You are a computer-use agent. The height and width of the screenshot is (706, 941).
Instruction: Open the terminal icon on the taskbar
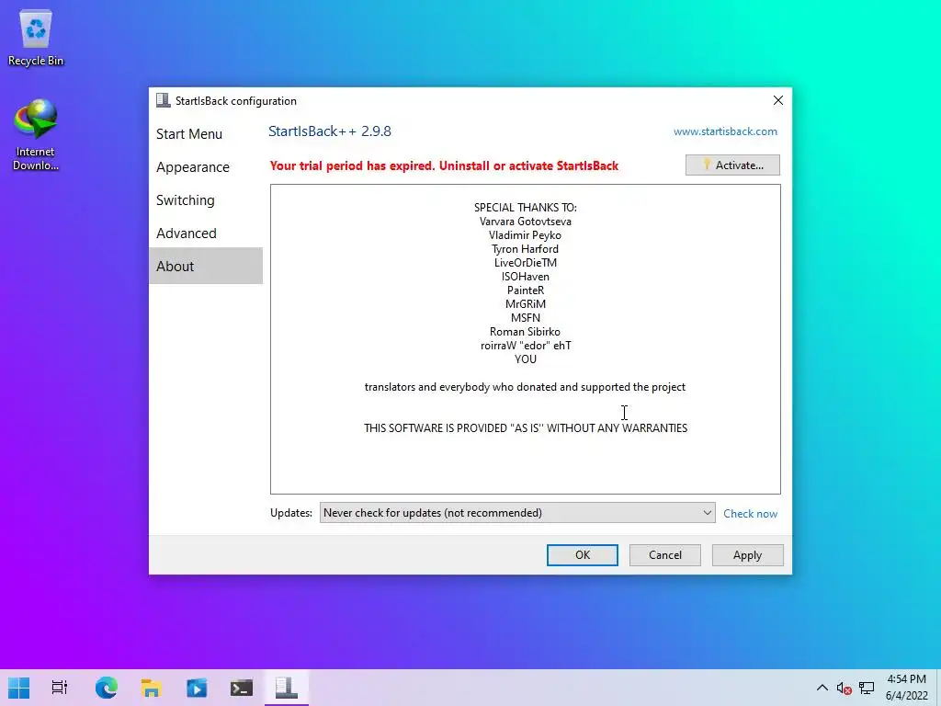click(x=242, y=688)
